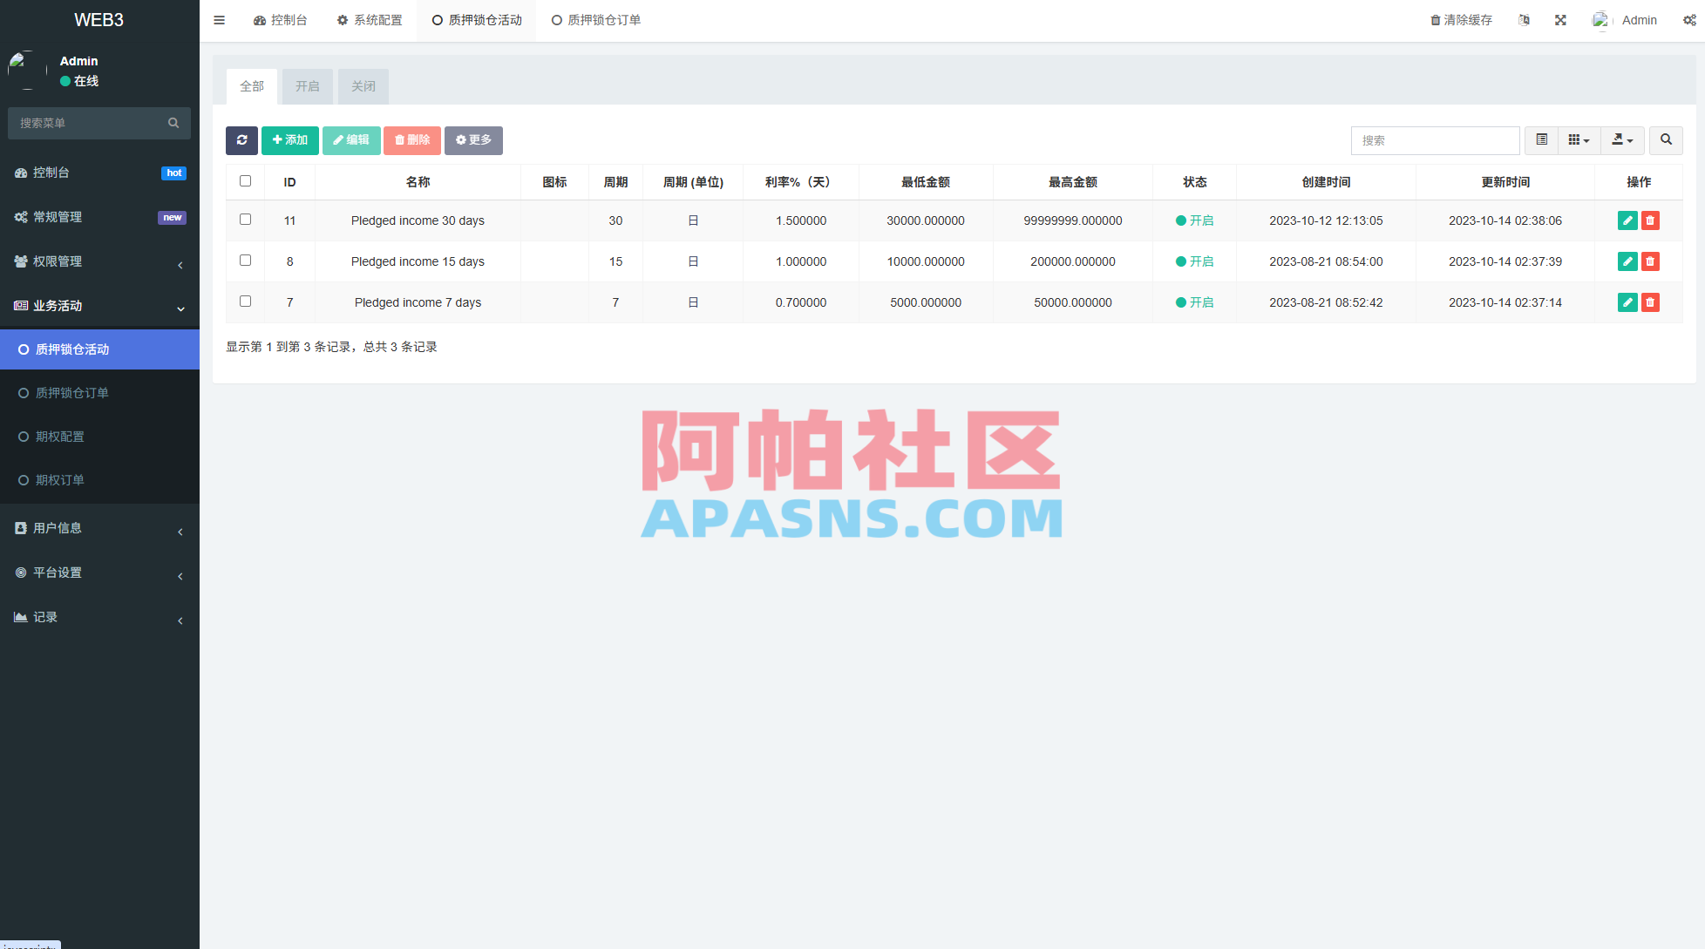The width and height of the screenshot is (1705, 949).
Task: Check the row for Pledged income 15 days
Action: pyautogui.click(x=245, y=261)
